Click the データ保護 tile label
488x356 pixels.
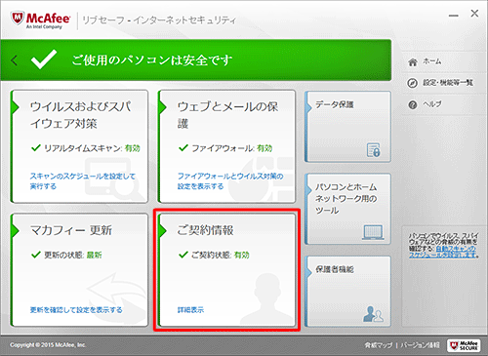click(335, 104)
